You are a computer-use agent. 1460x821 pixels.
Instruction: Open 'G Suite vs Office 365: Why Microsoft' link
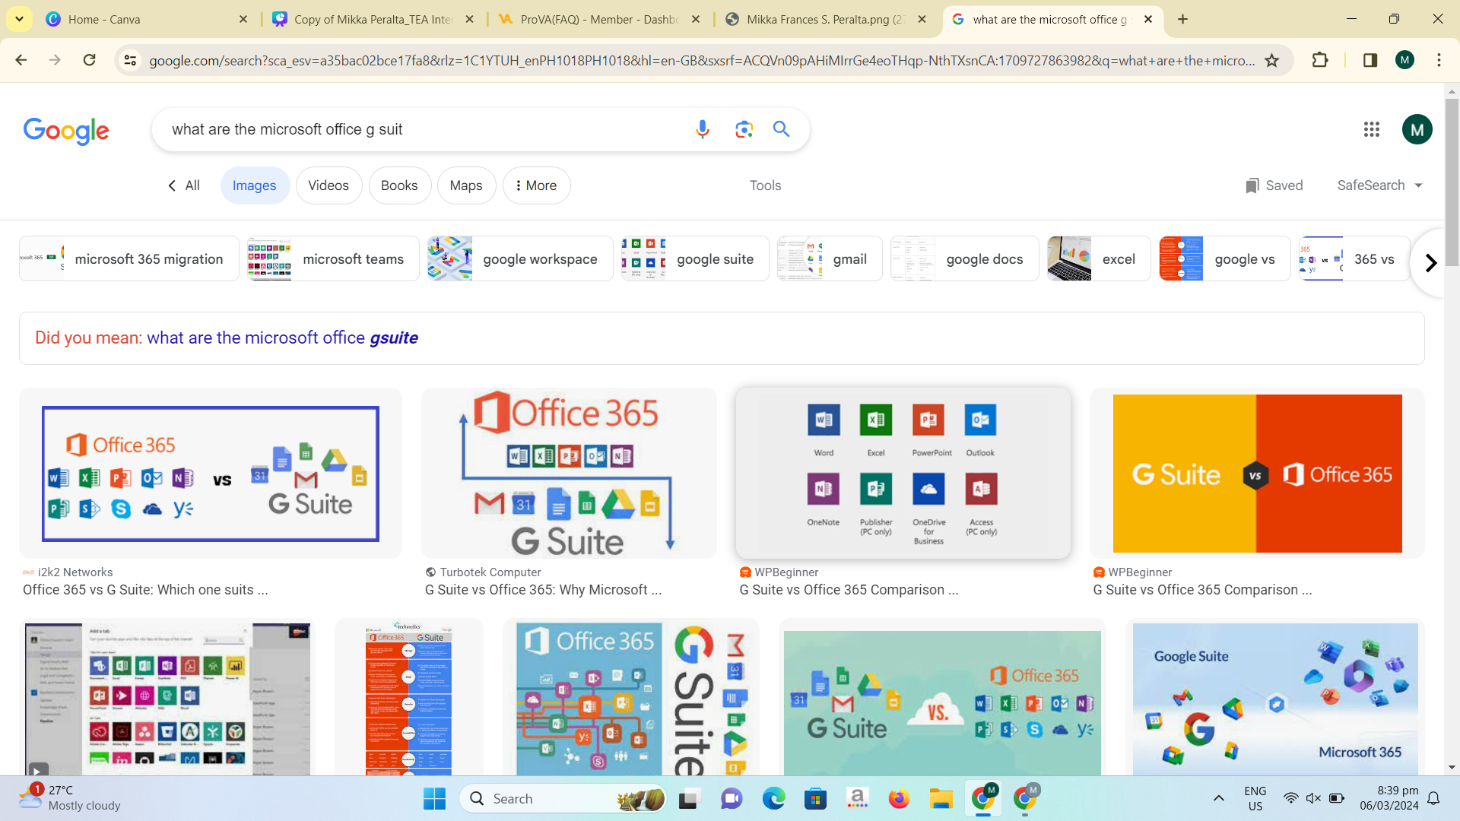click(x=544, y=590)
